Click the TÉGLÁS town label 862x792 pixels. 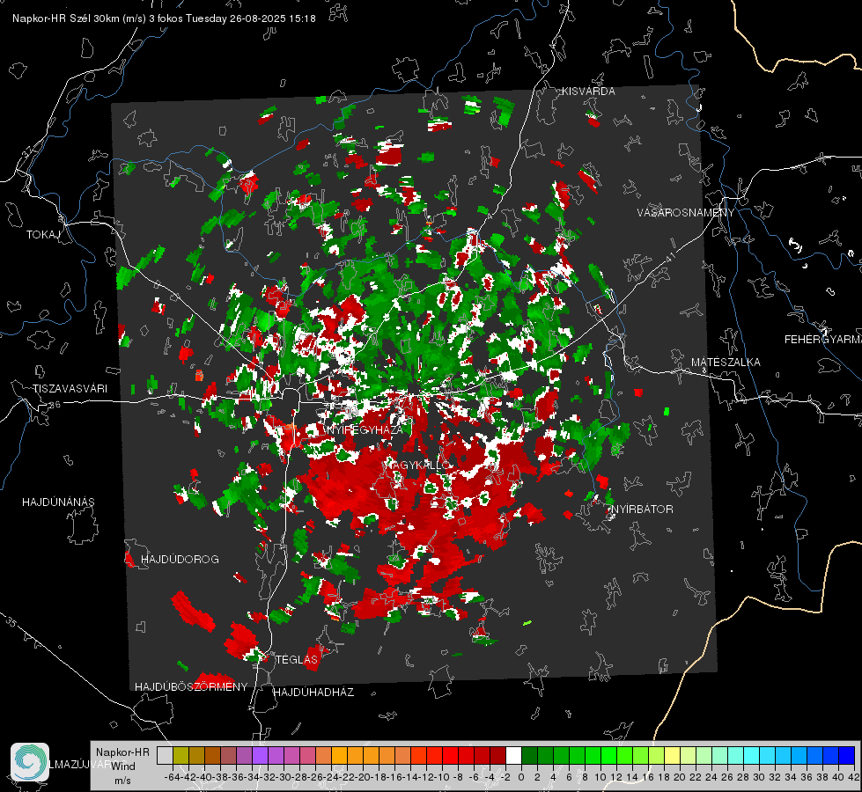point(297,660)
